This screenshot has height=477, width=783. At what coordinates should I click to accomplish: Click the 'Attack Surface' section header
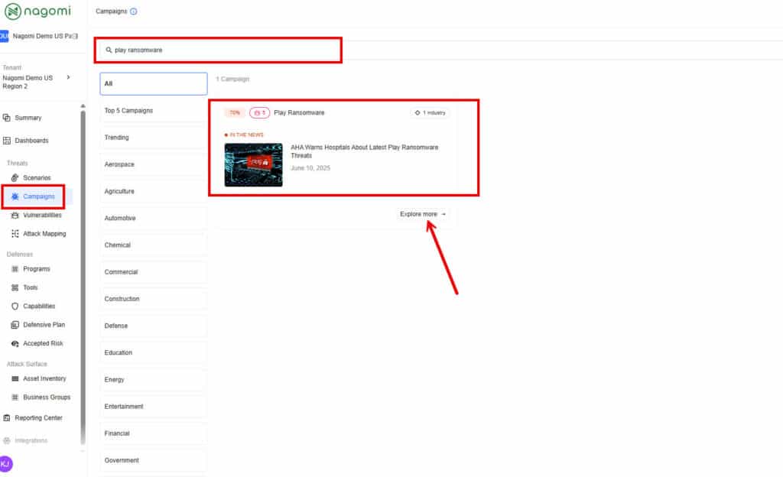tap(27, 364)
